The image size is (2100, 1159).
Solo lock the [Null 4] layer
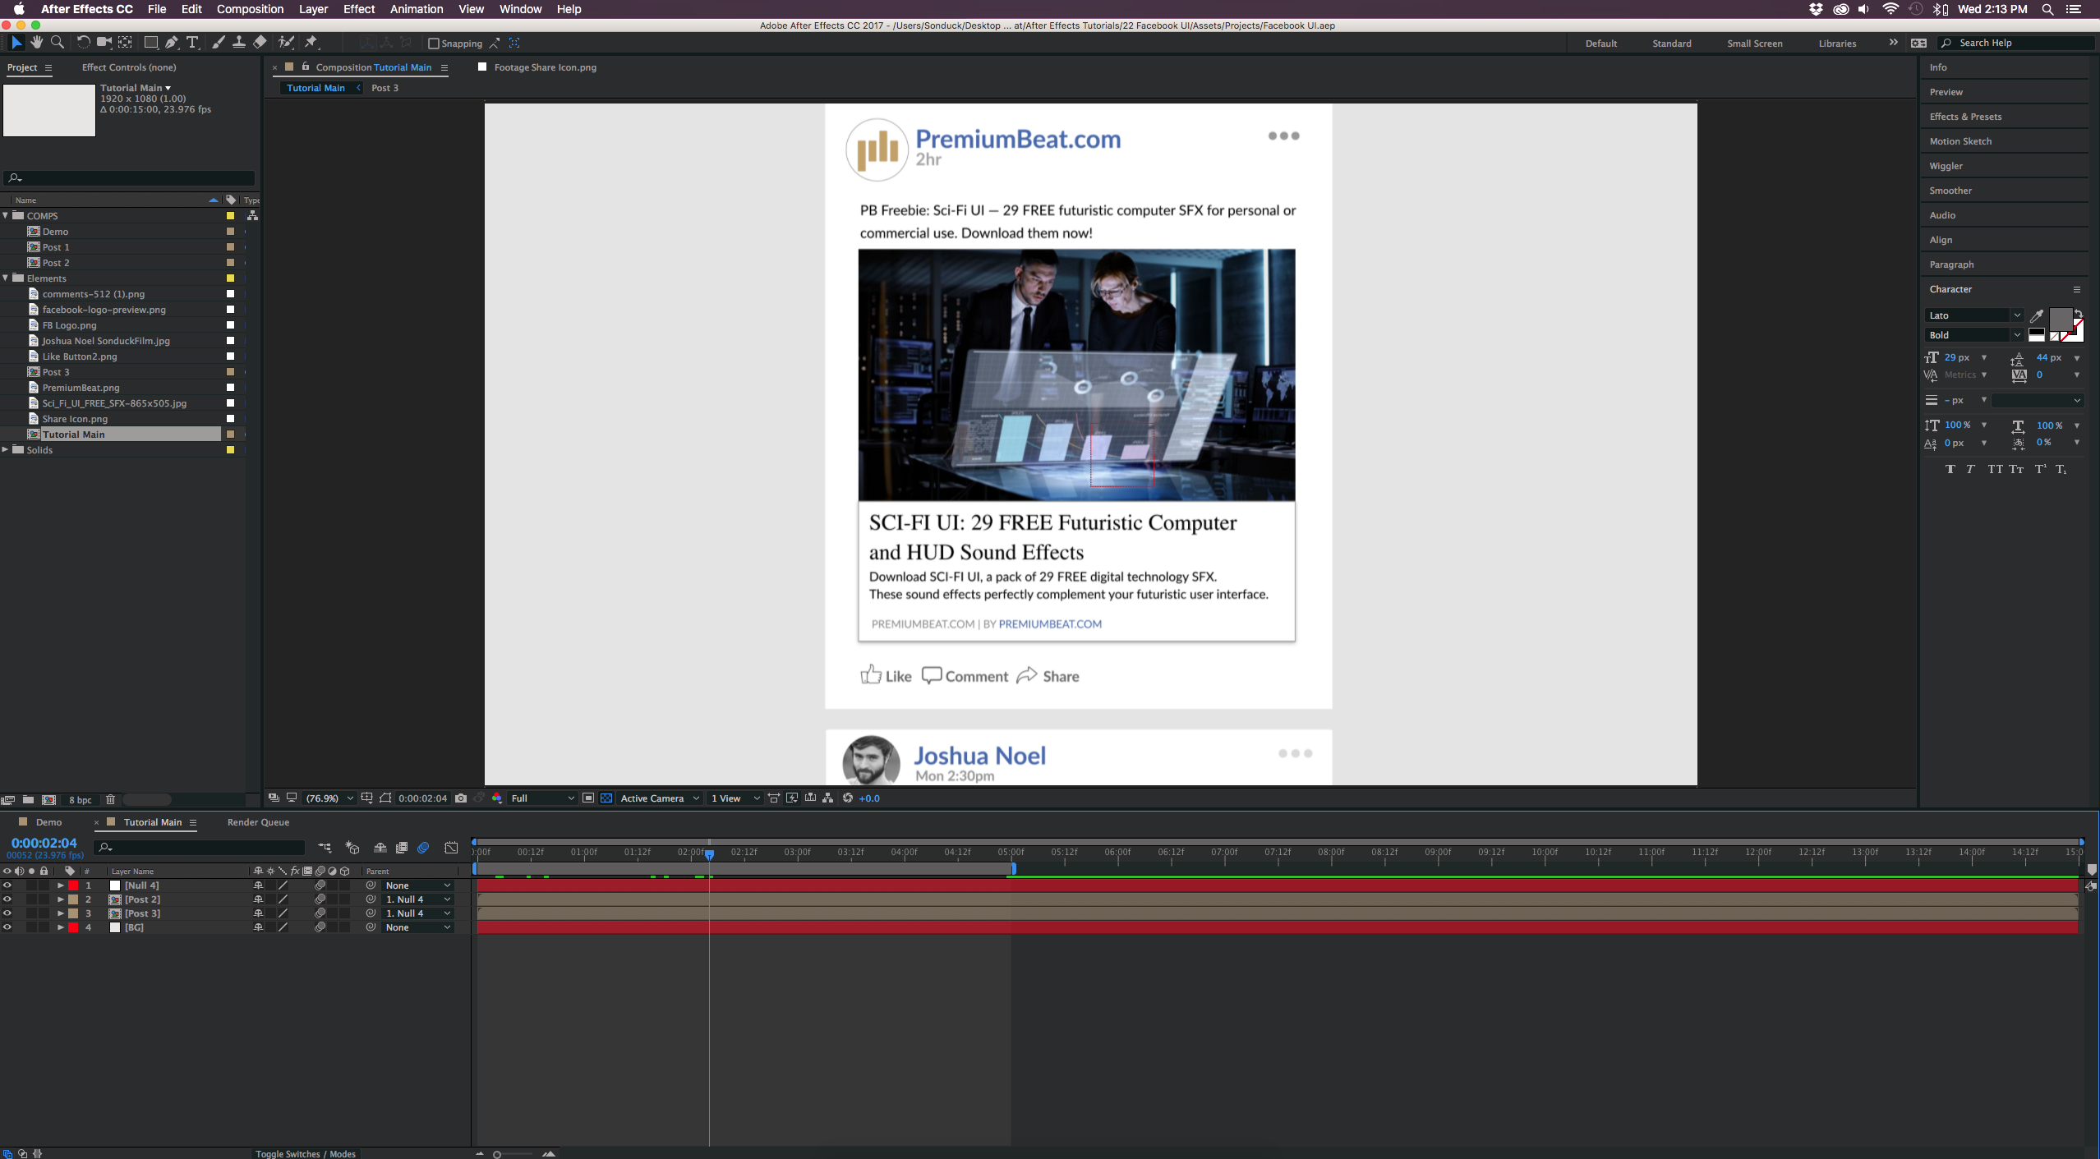44,885
